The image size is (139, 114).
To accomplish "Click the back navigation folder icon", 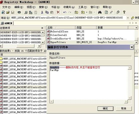I will [x=83, y=12].
